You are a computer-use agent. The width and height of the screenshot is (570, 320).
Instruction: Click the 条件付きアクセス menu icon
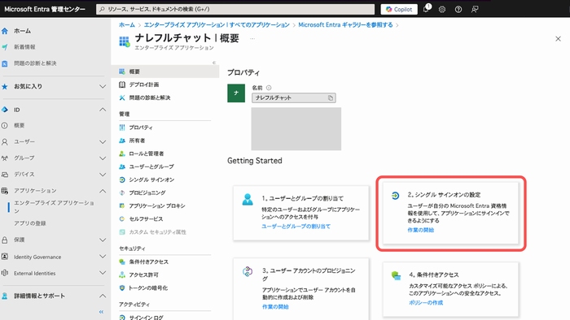tap(122, 262)
